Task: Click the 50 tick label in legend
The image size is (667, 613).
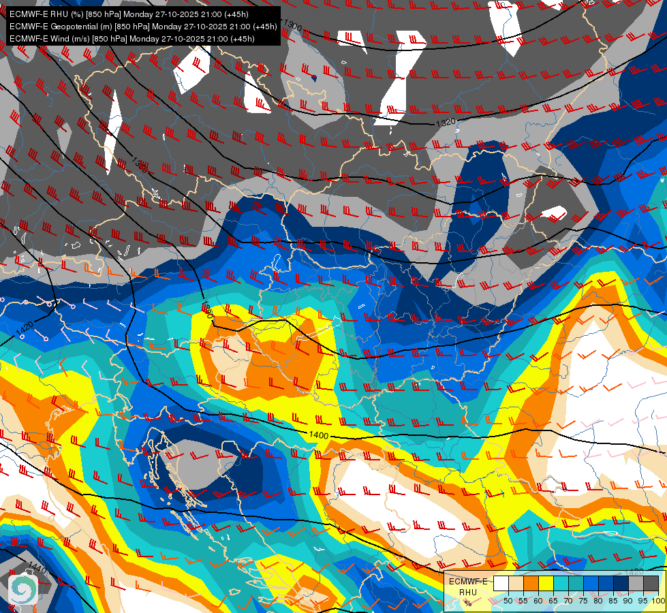Action: pos(508,601)
